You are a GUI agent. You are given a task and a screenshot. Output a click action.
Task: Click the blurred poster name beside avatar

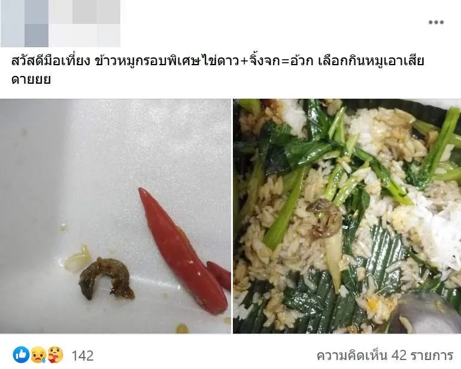click(x=84, y=12)
